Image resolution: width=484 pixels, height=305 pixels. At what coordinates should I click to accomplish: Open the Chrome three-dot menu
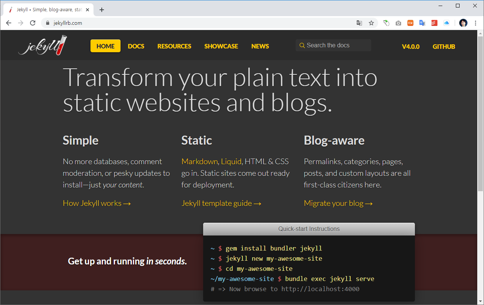tap(475, 23)
